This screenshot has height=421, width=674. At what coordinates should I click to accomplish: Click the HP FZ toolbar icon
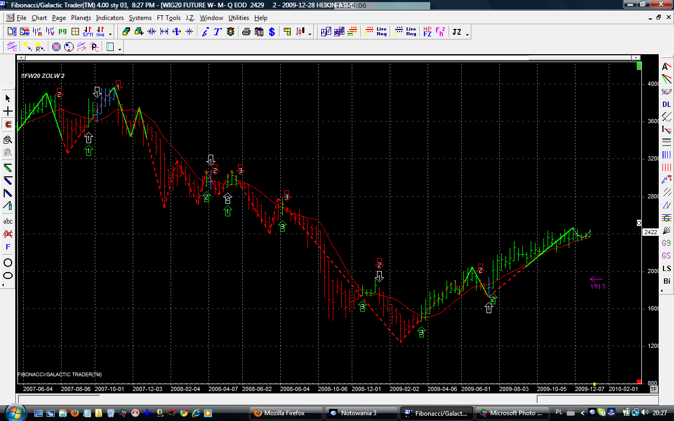[427, 32]
